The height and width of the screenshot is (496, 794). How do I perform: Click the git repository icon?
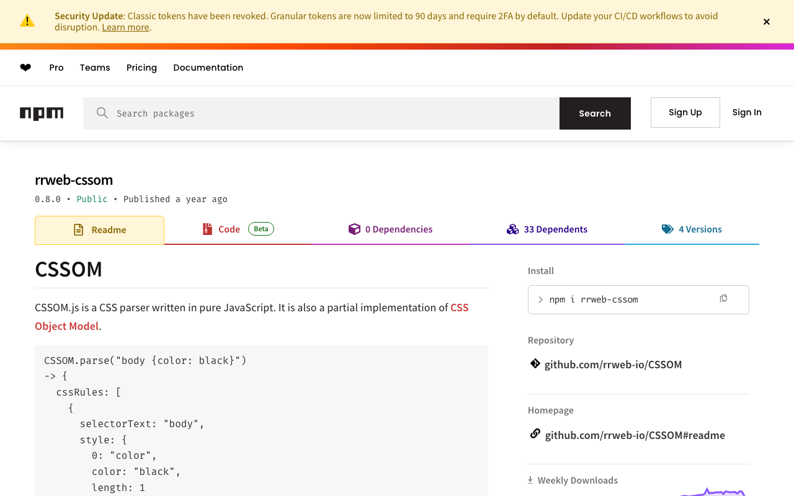535,364
